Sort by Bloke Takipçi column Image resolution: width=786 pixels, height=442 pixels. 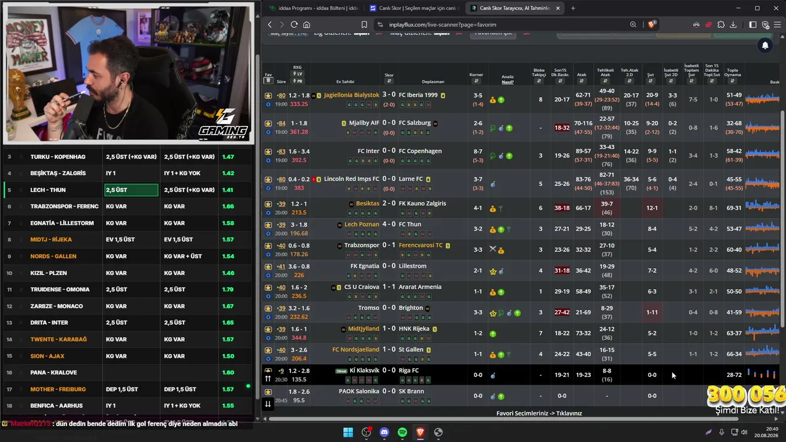[x=539, y=81]
